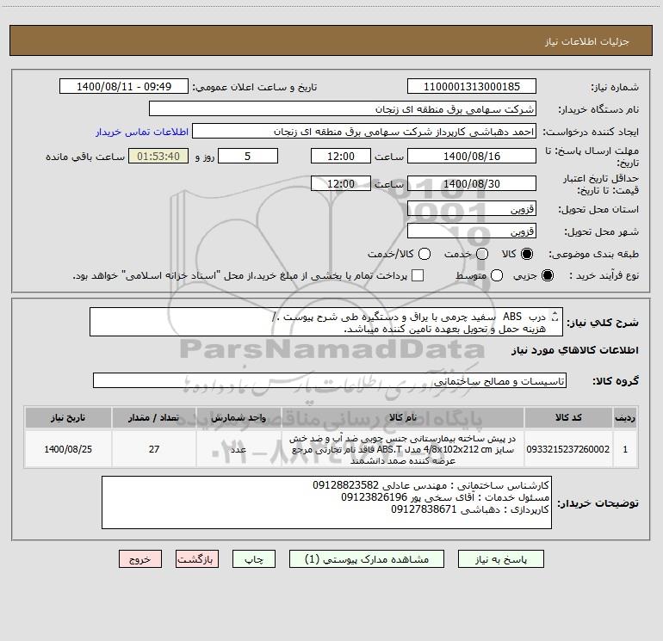Click the 'نام کالا' column header
663x641 pixels.
tap(403, 417)
